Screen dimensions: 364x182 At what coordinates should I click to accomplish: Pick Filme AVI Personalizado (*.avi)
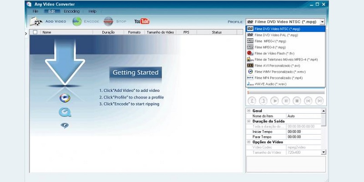click(x=286, y=66)
